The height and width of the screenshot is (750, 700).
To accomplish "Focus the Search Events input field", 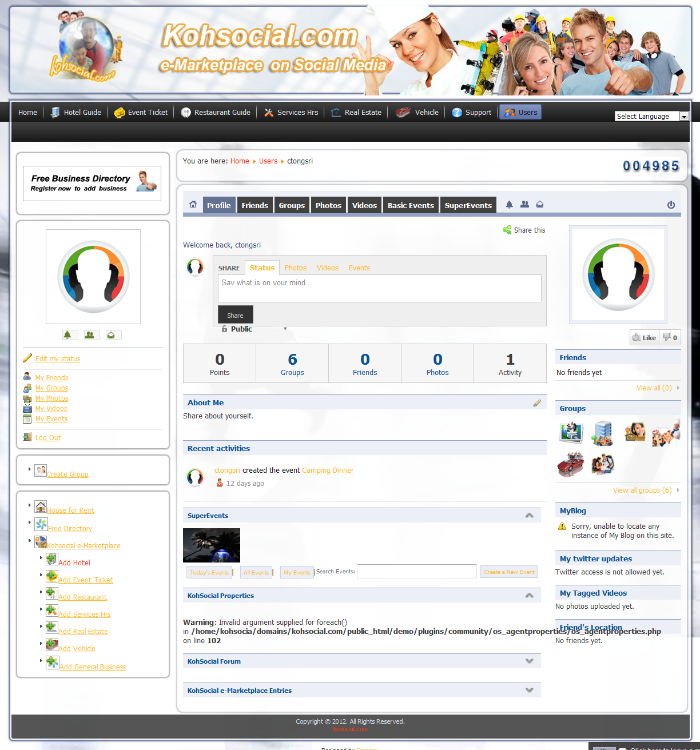I will [x=417, y=572].
